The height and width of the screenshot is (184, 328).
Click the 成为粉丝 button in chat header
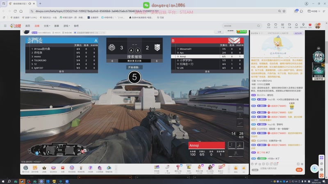[298, 33]
